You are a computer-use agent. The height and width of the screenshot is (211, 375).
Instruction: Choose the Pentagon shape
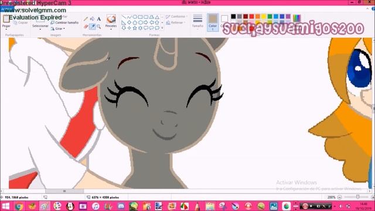pos(135,22)
